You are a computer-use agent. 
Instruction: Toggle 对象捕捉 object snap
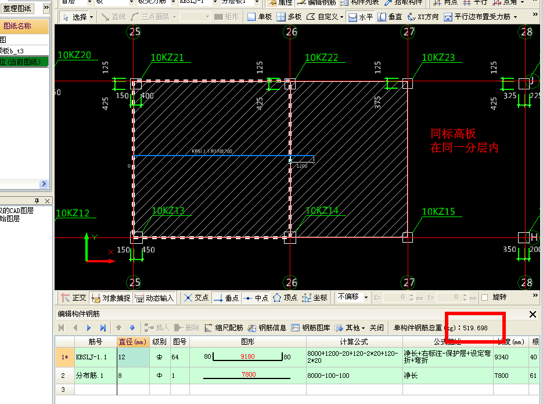coord(110,298)
